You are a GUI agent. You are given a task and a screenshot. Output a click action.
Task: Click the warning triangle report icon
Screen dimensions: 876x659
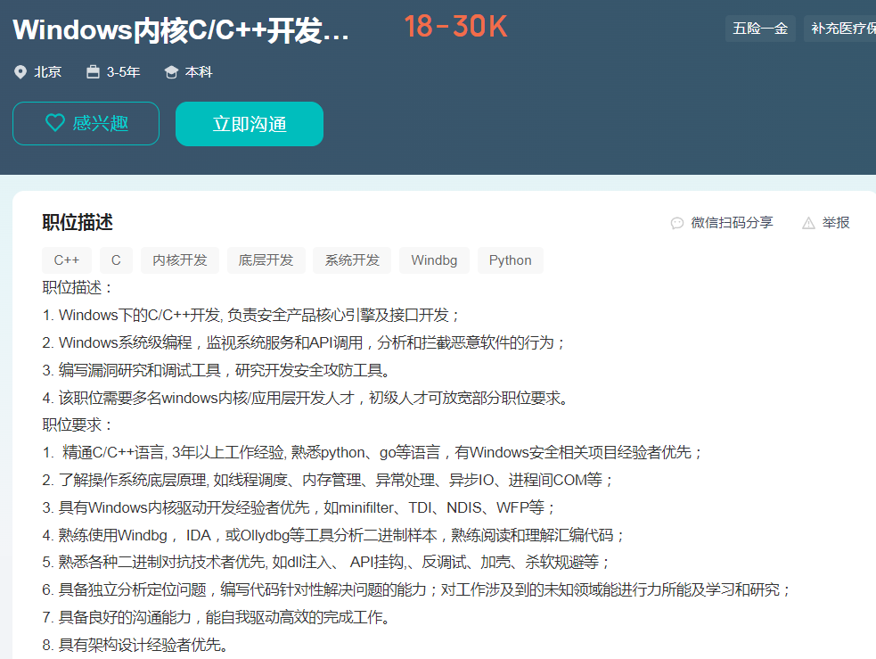point(808,223)
